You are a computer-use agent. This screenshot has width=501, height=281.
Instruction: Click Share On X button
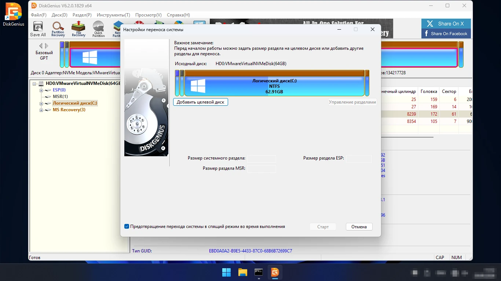(x=446, y=24)
